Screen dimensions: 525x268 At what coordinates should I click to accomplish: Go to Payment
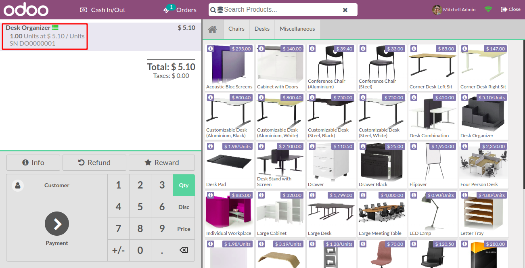pos(57,229)
